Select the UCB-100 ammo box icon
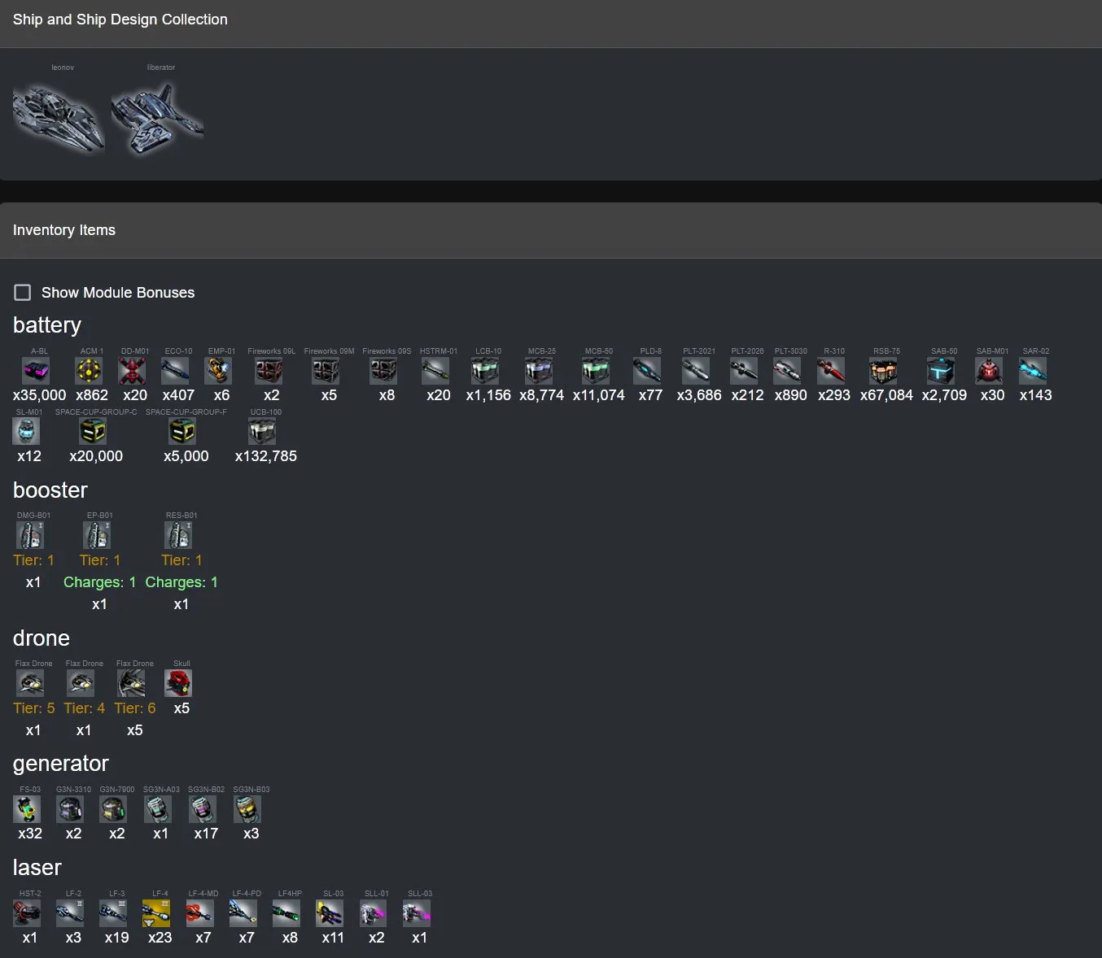The width and height of the screenshot is (1102, 958). coord(262,432)
